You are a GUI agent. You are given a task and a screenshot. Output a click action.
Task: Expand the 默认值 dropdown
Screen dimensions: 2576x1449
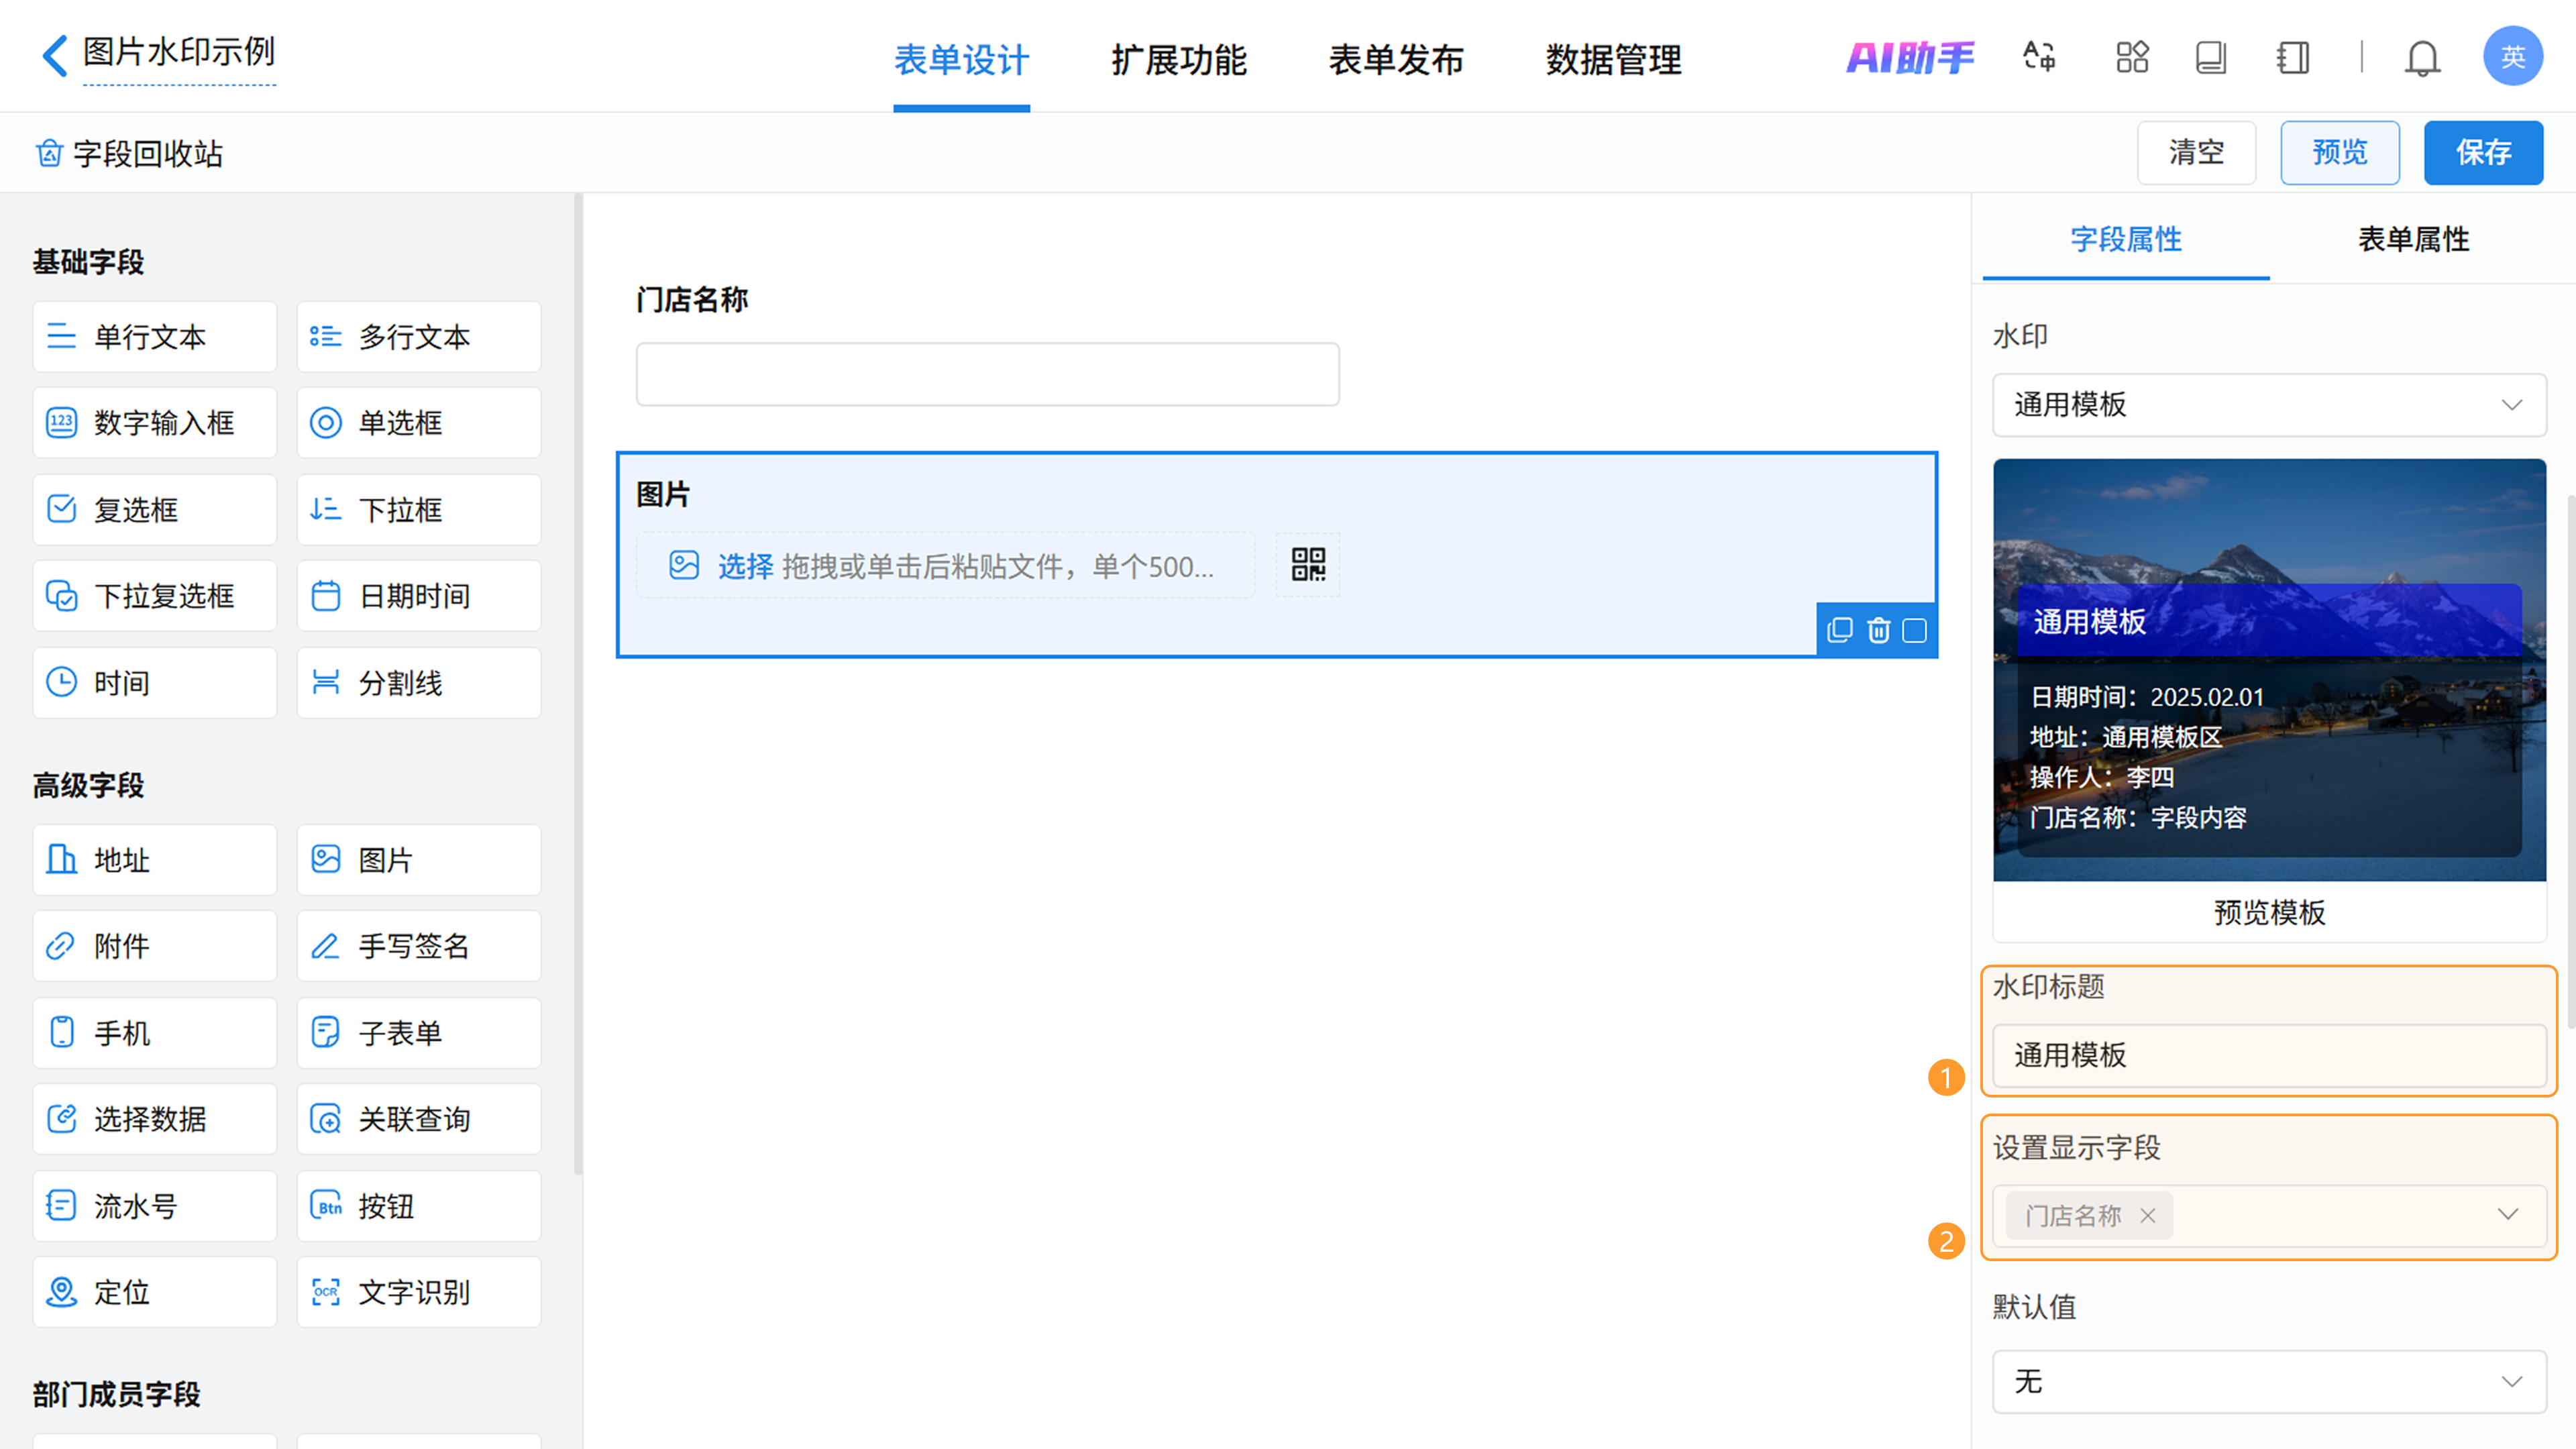(2268, 1381)
